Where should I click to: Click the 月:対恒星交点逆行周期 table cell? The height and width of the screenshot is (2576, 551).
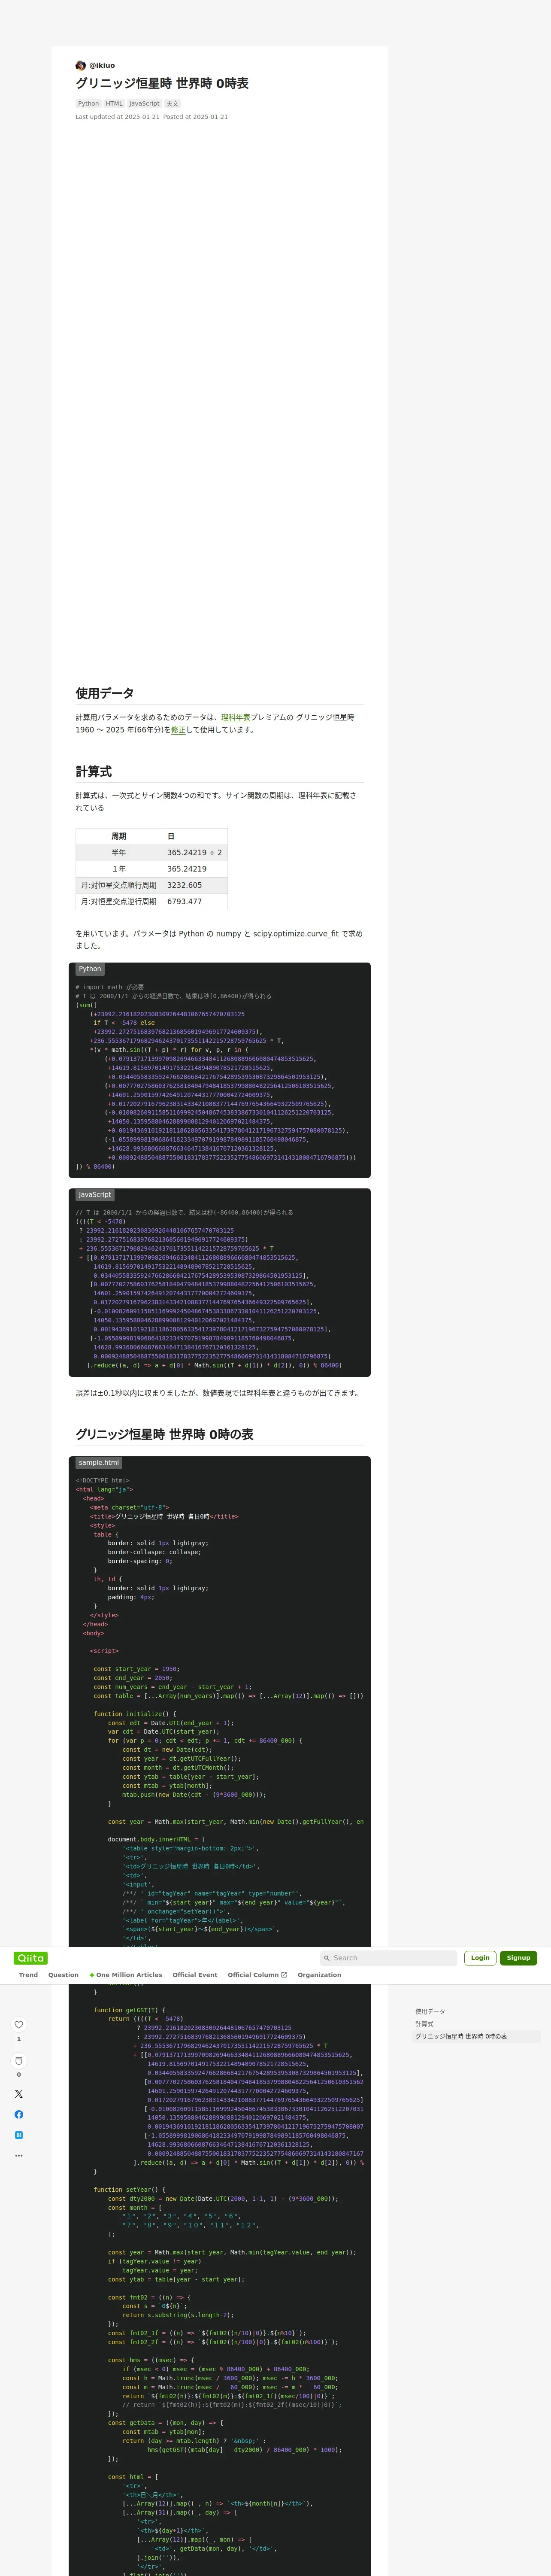[119, 901]
